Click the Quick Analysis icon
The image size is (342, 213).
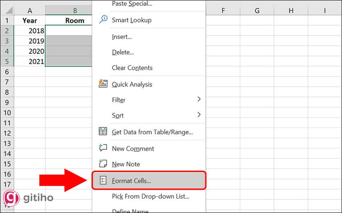(x=103, y=84)
